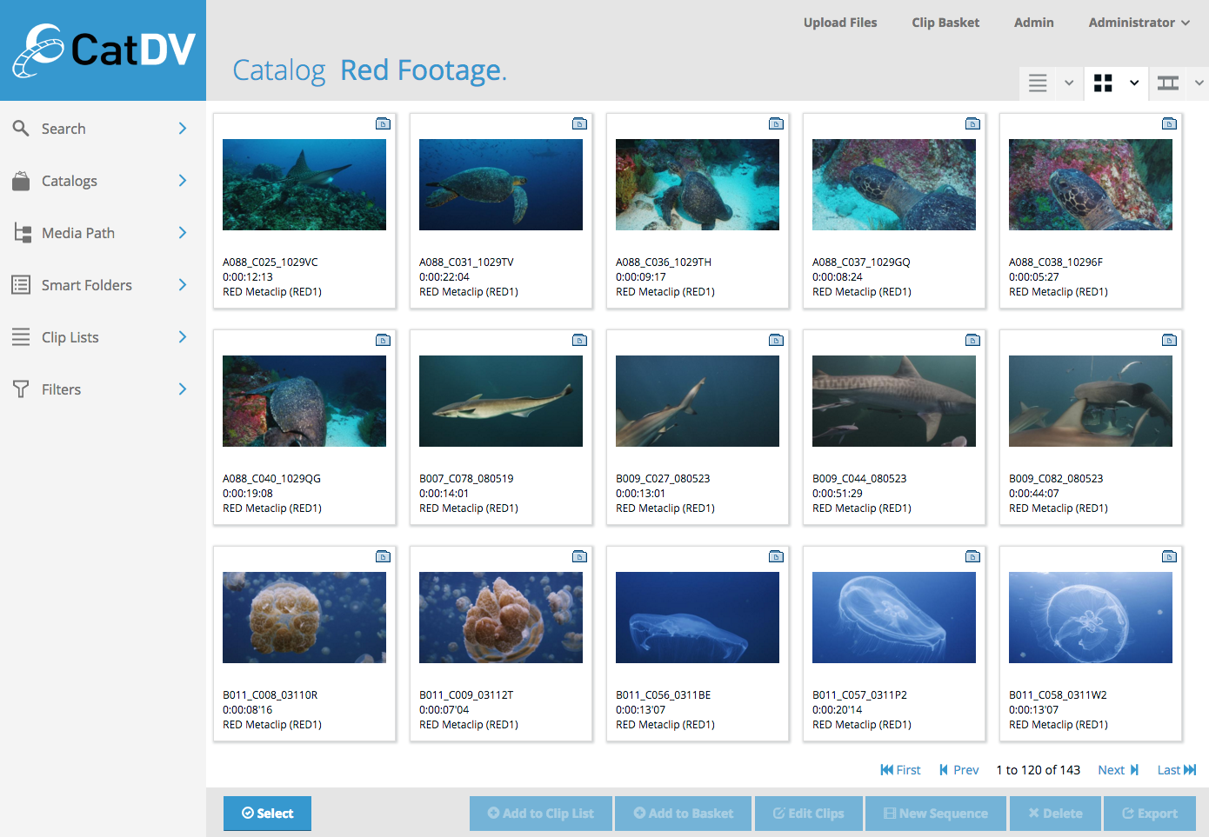Click clip type icon on B009_C082_080523 card
This screenshot has height=837, width=1209.
1169,341
